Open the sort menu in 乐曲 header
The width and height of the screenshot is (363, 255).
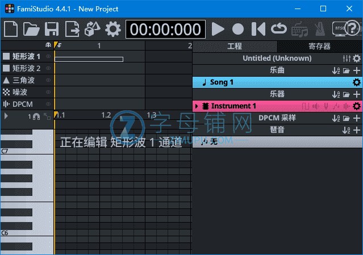[x=335, y=70]
